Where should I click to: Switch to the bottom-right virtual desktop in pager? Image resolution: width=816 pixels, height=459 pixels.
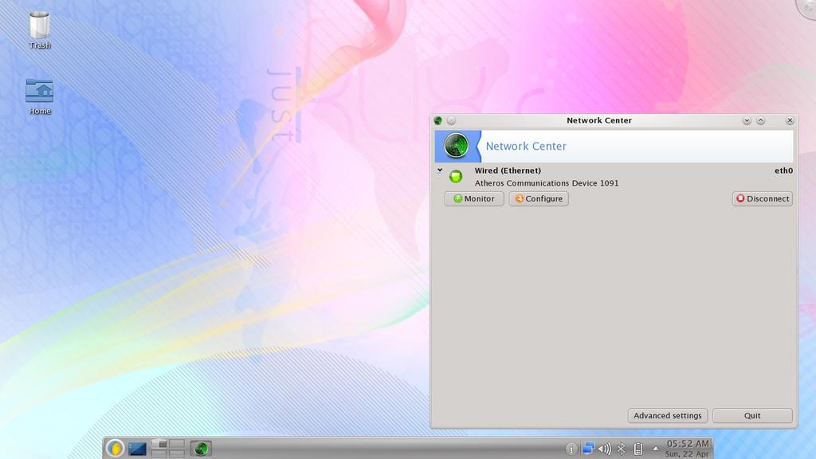tap(176, 453)
